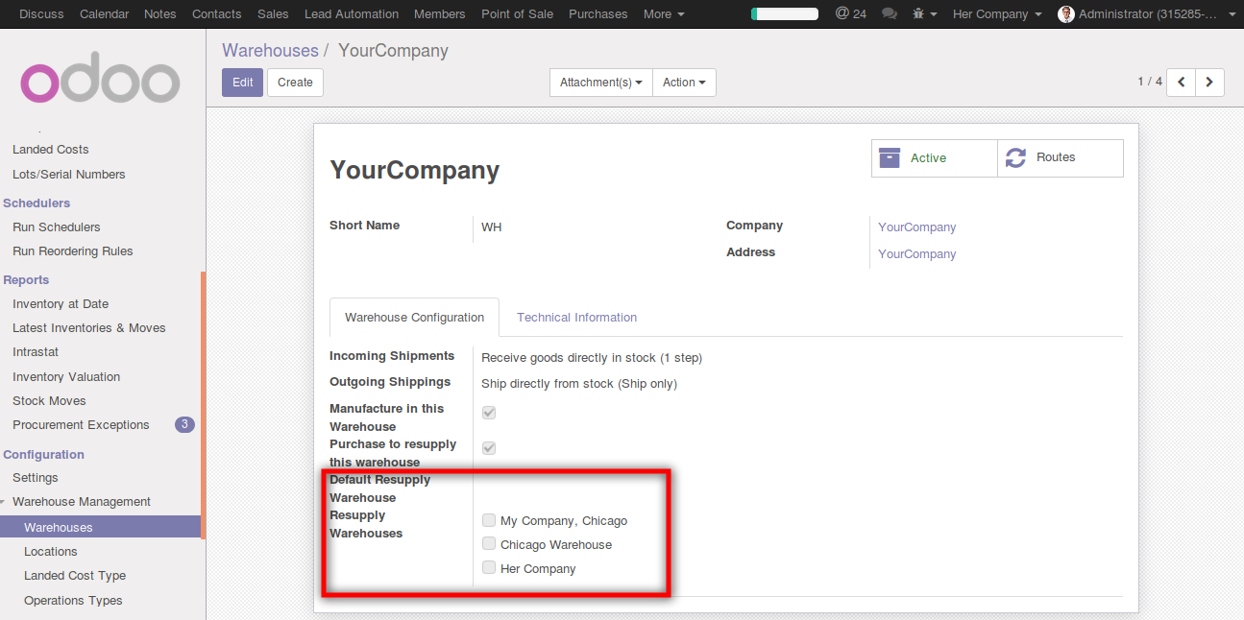Toggle Purchase to resupply this warehouse checkbox
The width and height of the screenshot is (1244, 620).
click(x=489, y=448)
